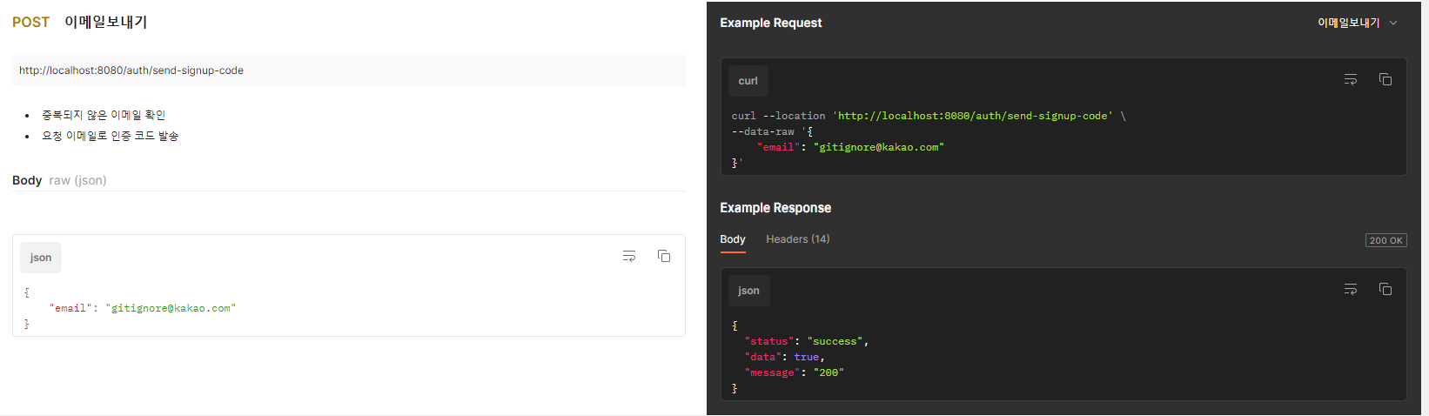
Task: Click the gitignore@kakao.com value in request body
Action: 171,308
